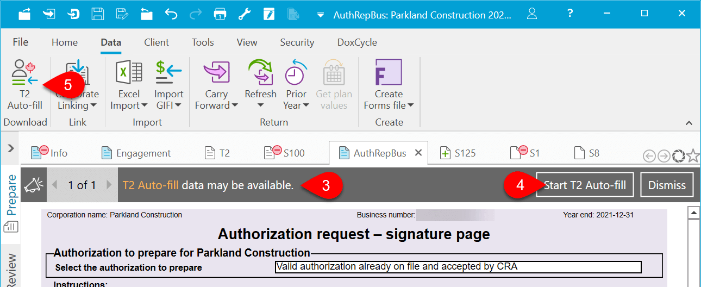Go to the previous message arrow
This screenshot has height=287, width=701.
point(54,185)
